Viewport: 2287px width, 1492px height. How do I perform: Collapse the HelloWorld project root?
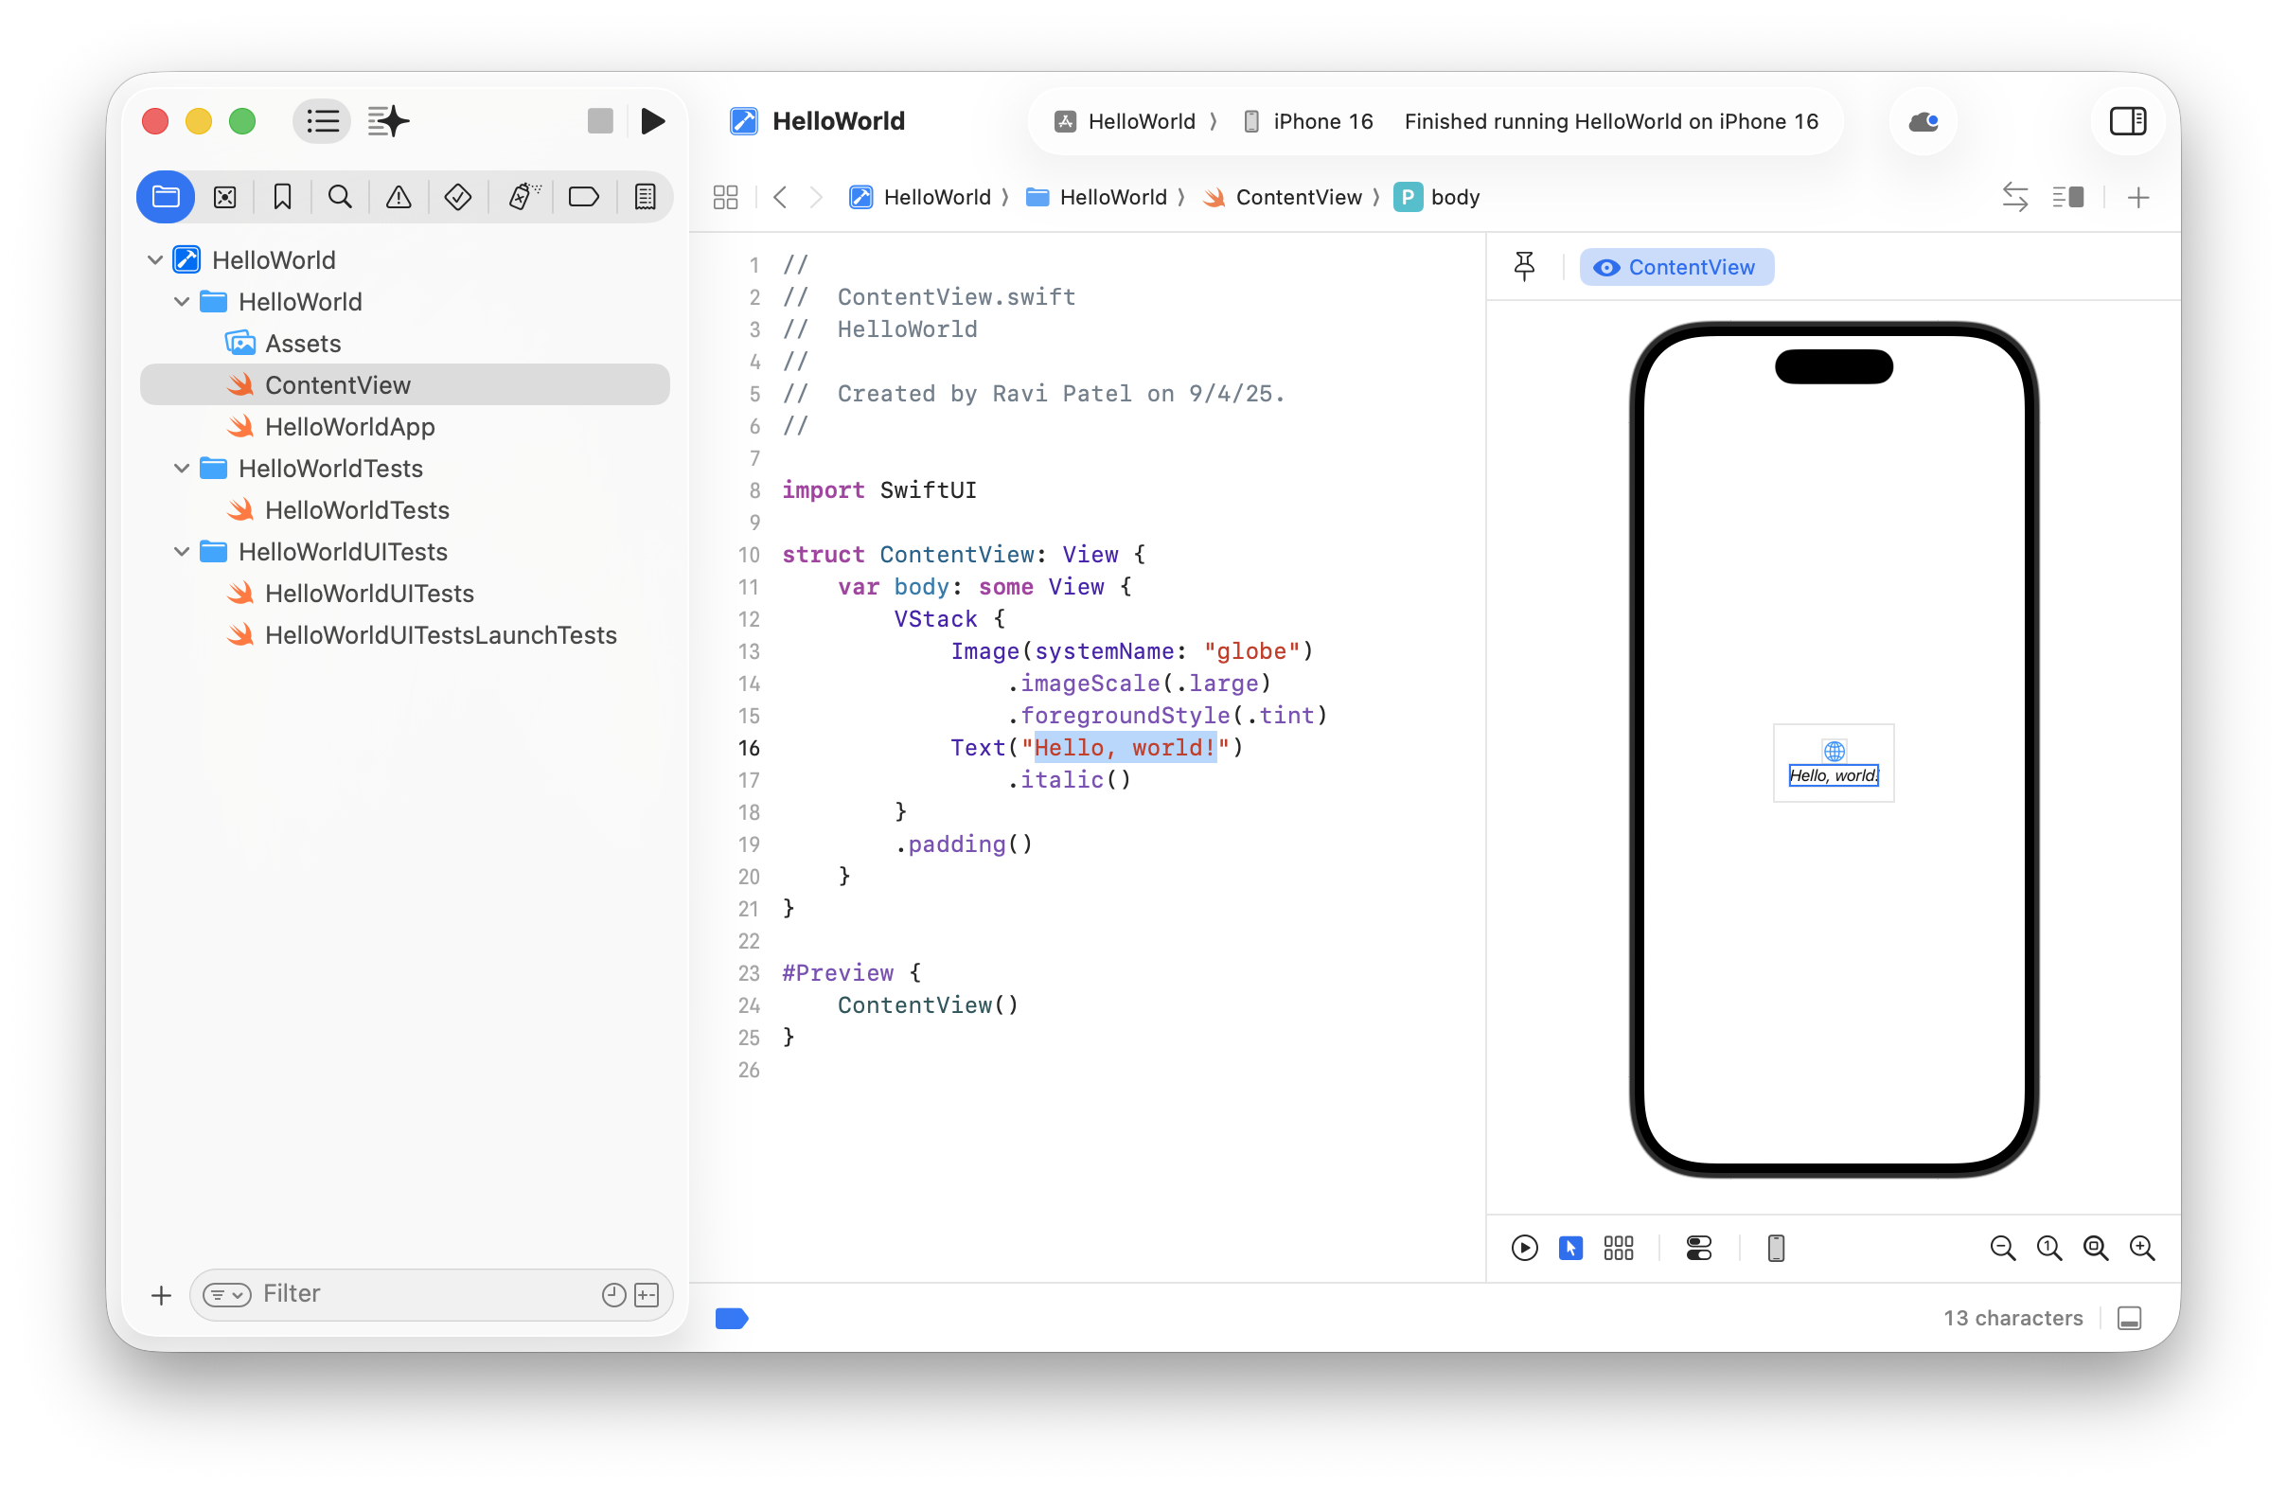pyautogui.click(x=154, y=259)
